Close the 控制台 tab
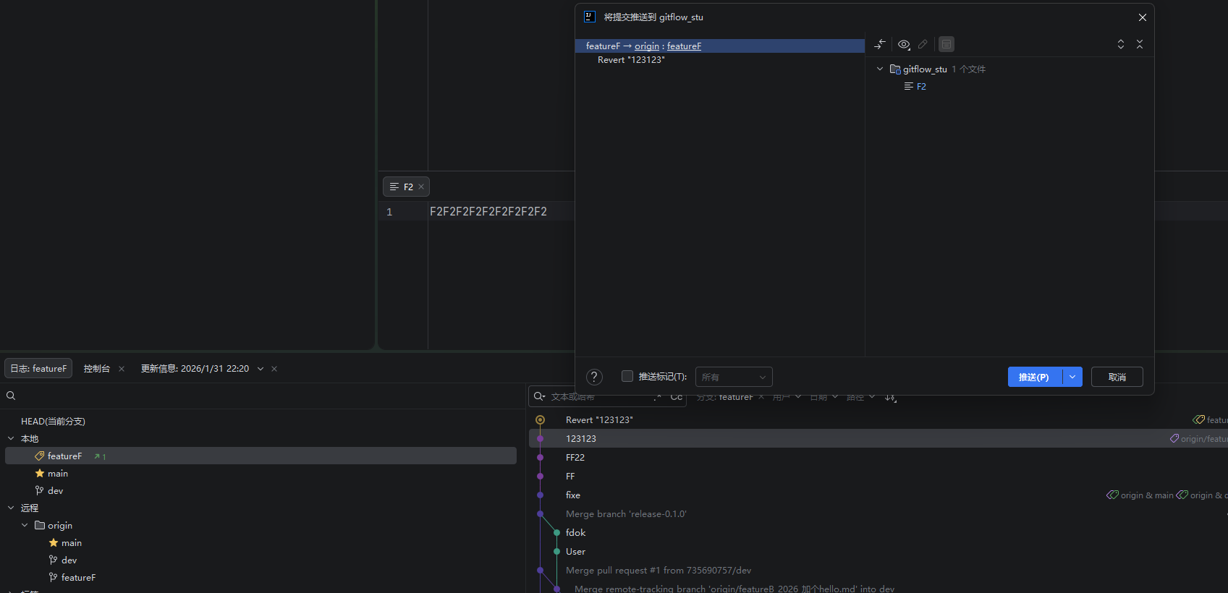The image size is (1228, 593). click(x=122, y=369)
